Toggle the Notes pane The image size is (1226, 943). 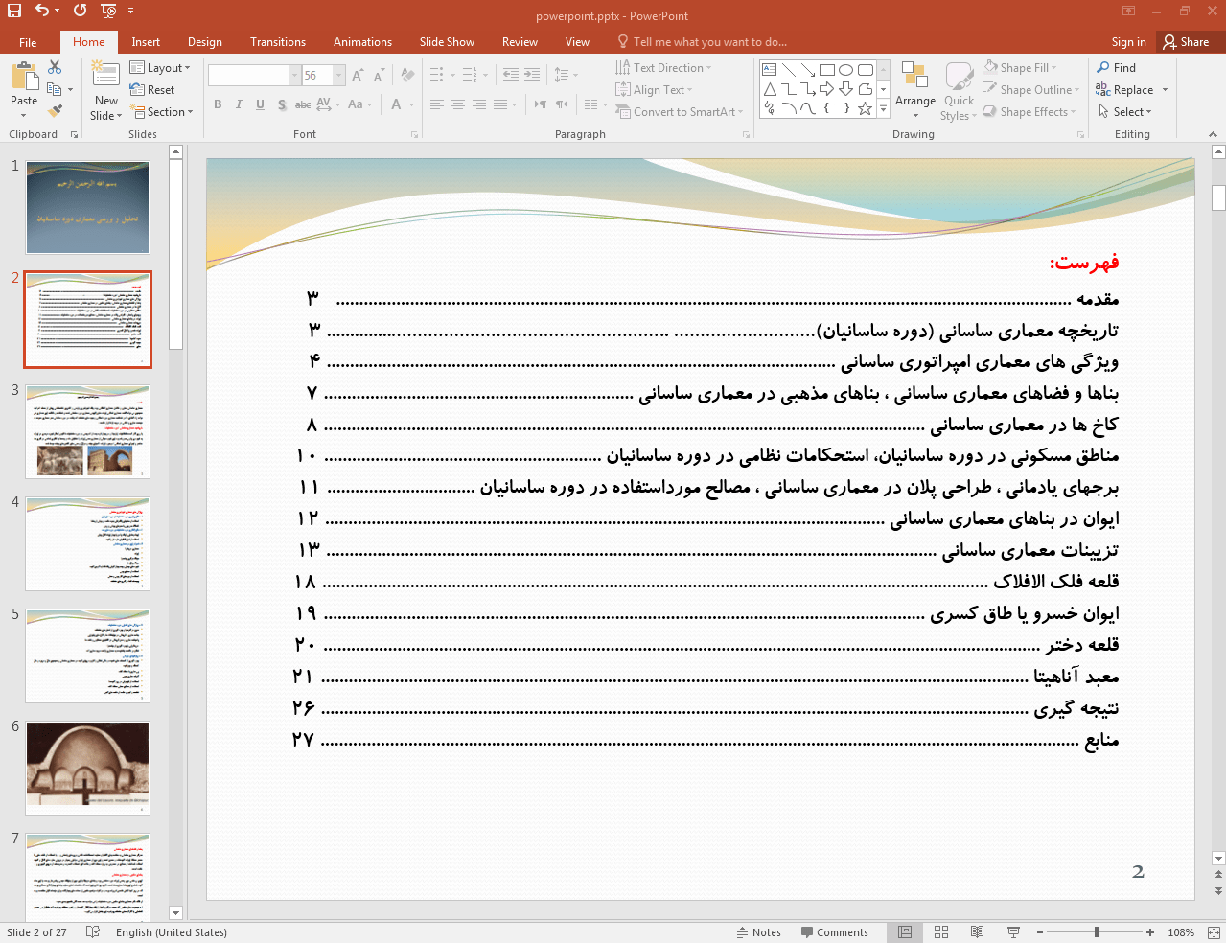coord(758,932)
